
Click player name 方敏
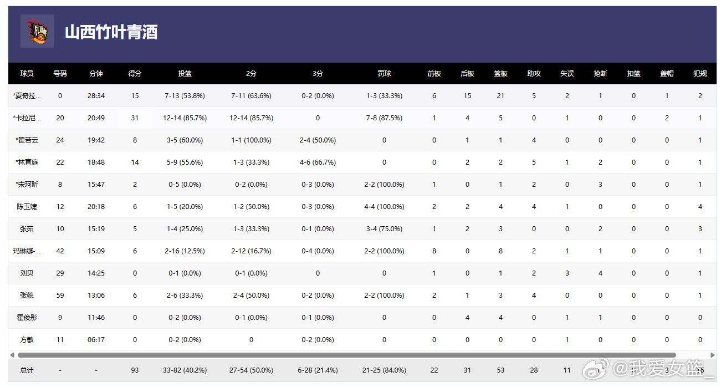click(27, 340)
